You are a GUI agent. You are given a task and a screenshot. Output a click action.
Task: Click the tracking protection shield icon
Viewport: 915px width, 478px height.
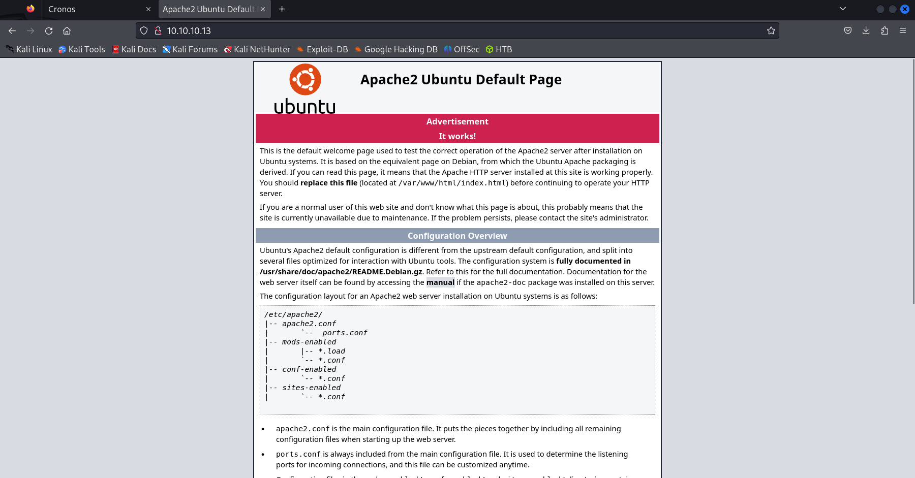click(x=144, y=30)
